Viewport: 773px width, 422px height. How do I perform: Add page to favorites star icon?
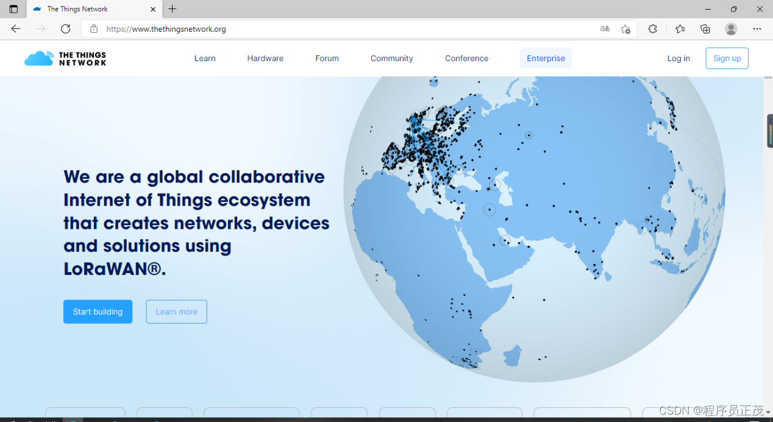(625, 29)
